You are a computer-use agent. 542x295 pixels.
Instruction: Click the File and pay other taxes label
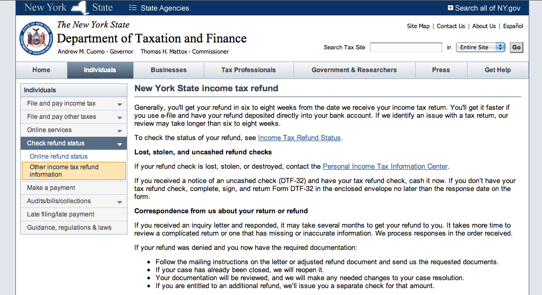[62, 117]
